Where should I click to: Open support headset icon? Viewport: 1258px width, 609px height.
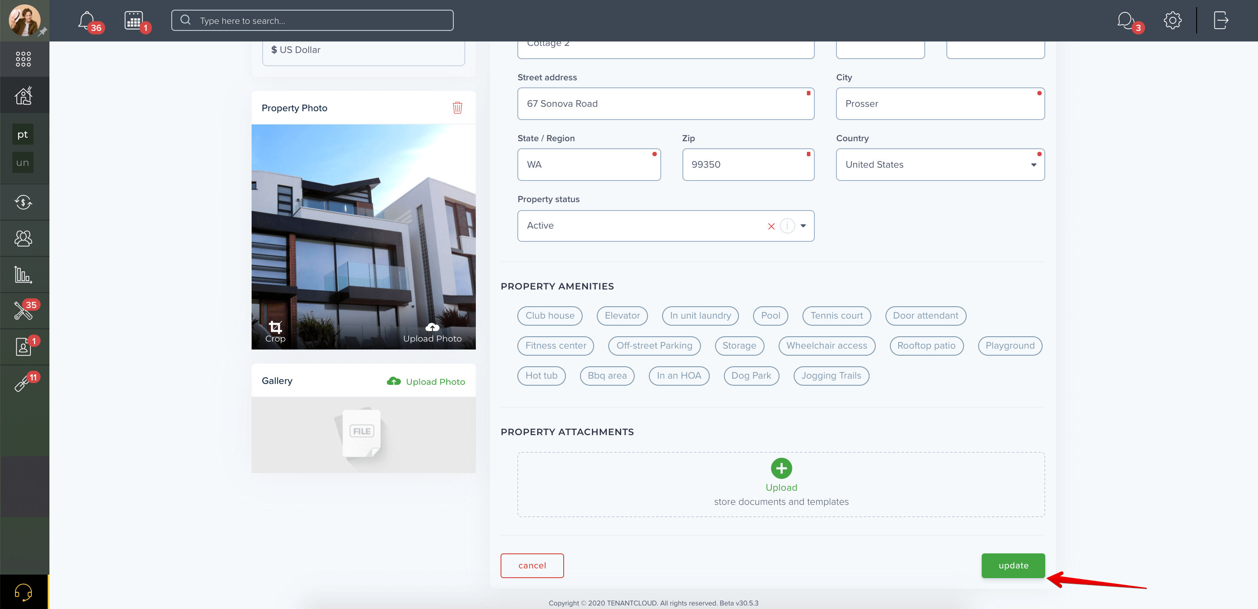click(23, 592)
